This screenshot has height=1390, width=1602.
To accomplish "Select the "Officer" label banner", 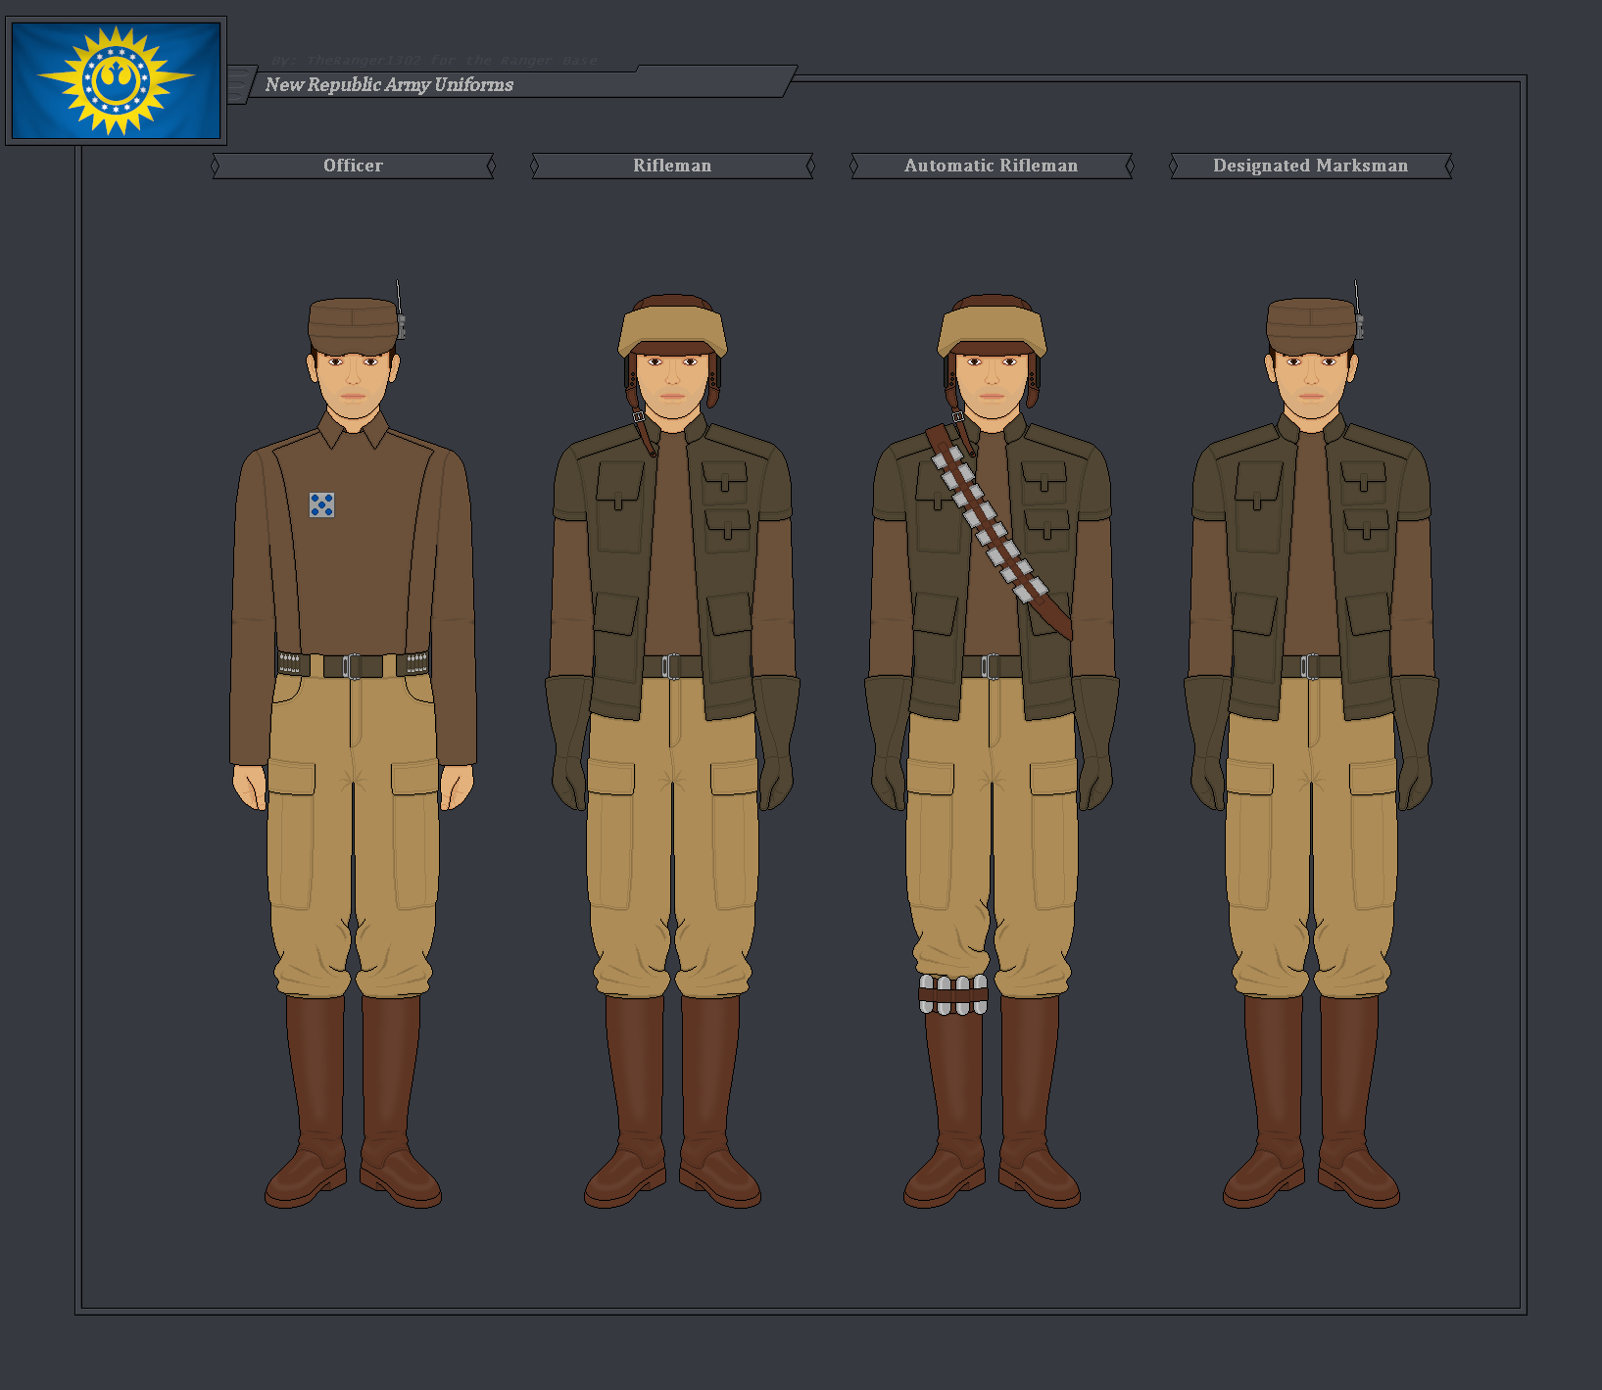I will pos(353,166).
